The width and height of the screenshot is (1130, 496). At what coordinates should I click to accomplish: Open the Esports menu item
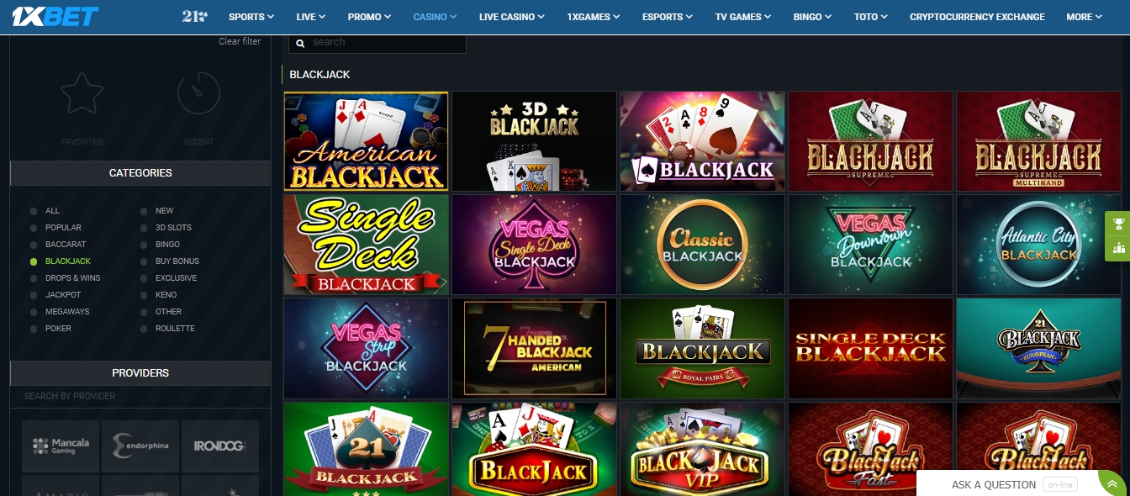coord(668,17)
